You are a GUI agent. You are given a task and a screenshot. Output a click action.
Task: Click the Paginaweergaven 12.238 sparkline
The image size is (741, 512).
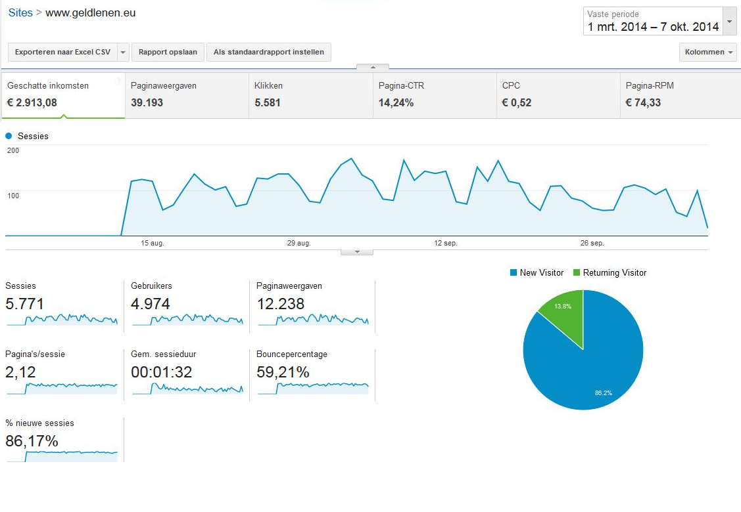tap(314, 320)
